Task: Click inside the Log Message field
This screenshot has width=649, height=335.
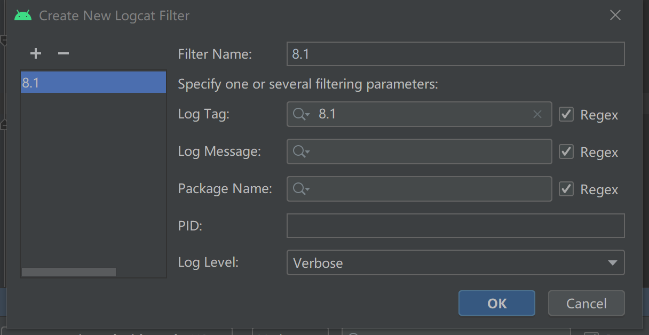Action: click(427, 152)
